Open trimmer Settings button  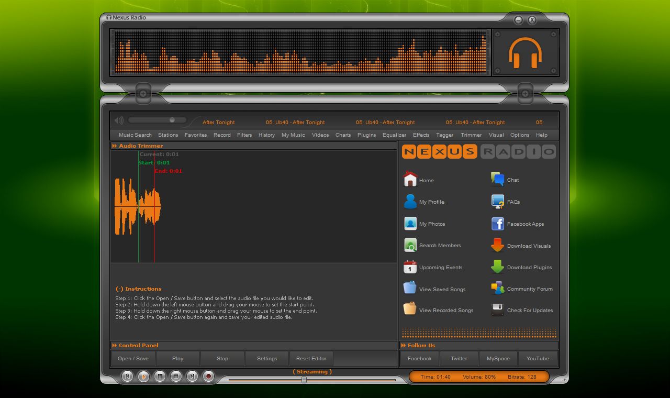coord(267,359)
